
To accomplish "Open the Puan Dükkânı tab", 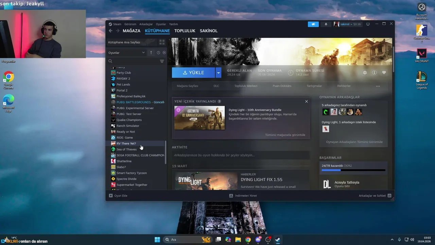I will 282,86.
